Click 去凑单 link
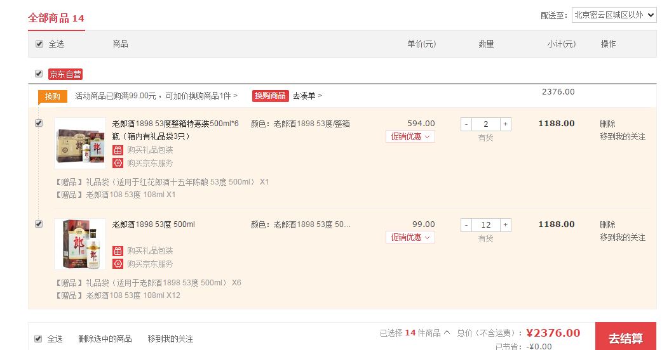This screenshot has width=662, height=350. 307,96
